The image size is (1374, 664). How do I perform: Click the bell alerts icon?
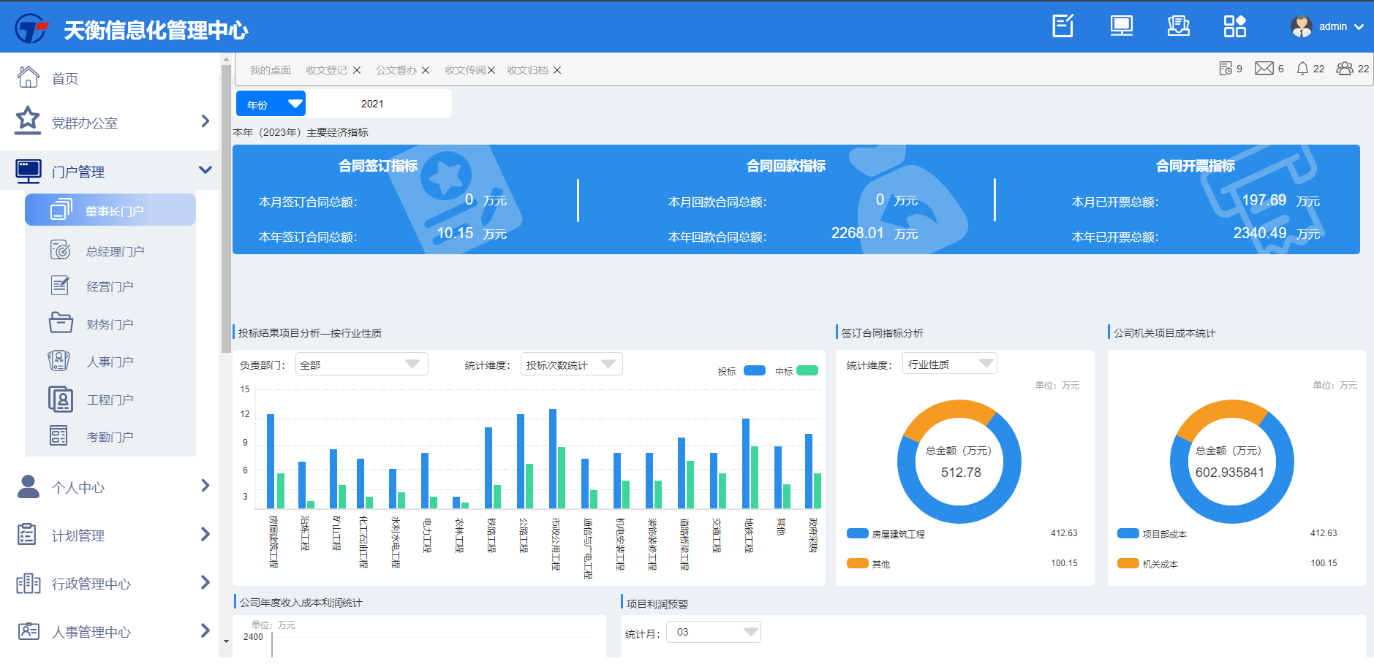click(1302, 69)
